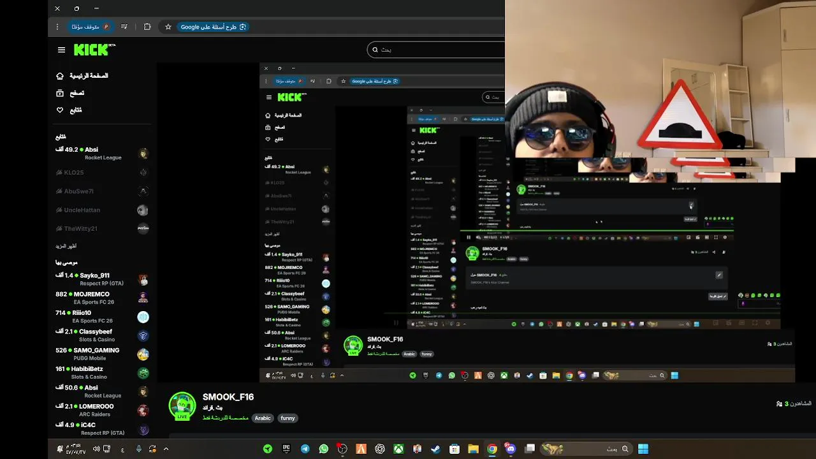Open Telegram from taskbar
The width and height of the screenshot is (816, 459).
(x=305, y=449)
